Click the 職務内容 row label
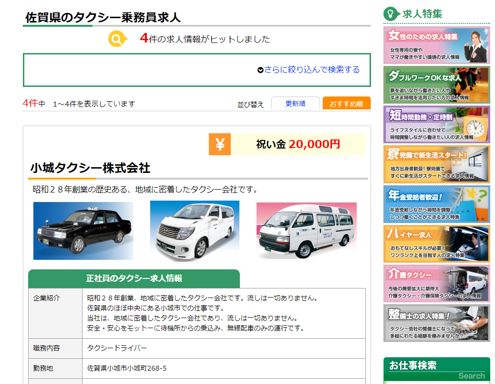 [x=46, y=348]
